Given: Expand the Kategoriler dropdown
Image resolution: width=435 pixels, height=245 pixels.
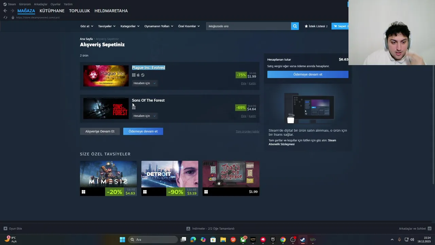Looking at the screenshot, I should coord(130,26).
